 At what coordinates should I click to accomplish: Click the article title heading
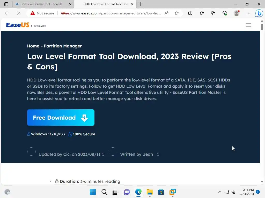[x=129, y=61]
